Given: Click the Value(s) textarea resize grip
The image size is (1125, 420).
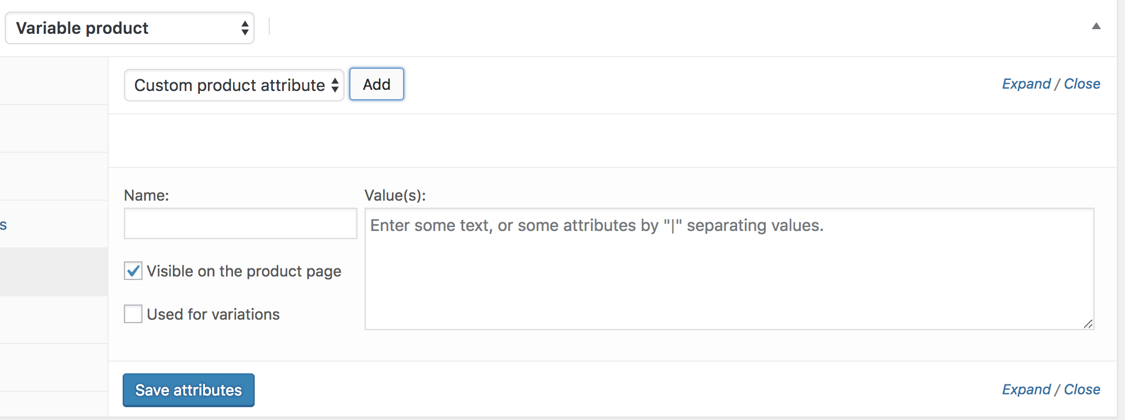Looking at the screenshot, I should pyautogui.click(x=1088, y=324).
